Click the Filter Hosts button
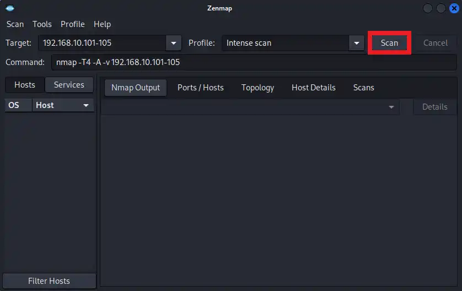 coord(49,281)
